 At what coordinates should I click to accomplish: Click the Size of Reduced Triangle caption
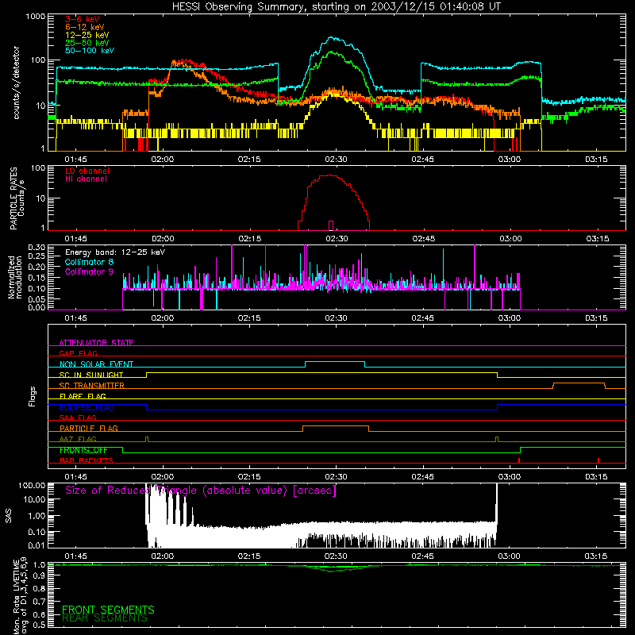pos(201,491)
